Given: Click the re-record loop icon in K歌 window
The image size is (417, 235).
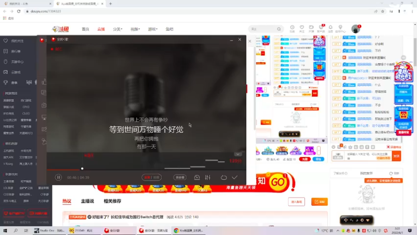Looking at the screenshot, I should point(224,178).
